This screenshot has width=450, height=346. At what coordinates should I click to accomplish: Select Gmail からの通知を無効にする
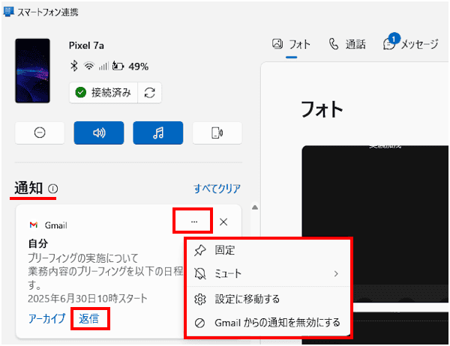268,323
